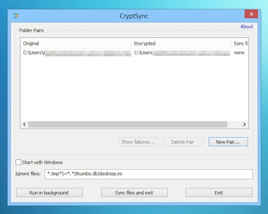
Task: Click the Original column header
Action: 76,43
